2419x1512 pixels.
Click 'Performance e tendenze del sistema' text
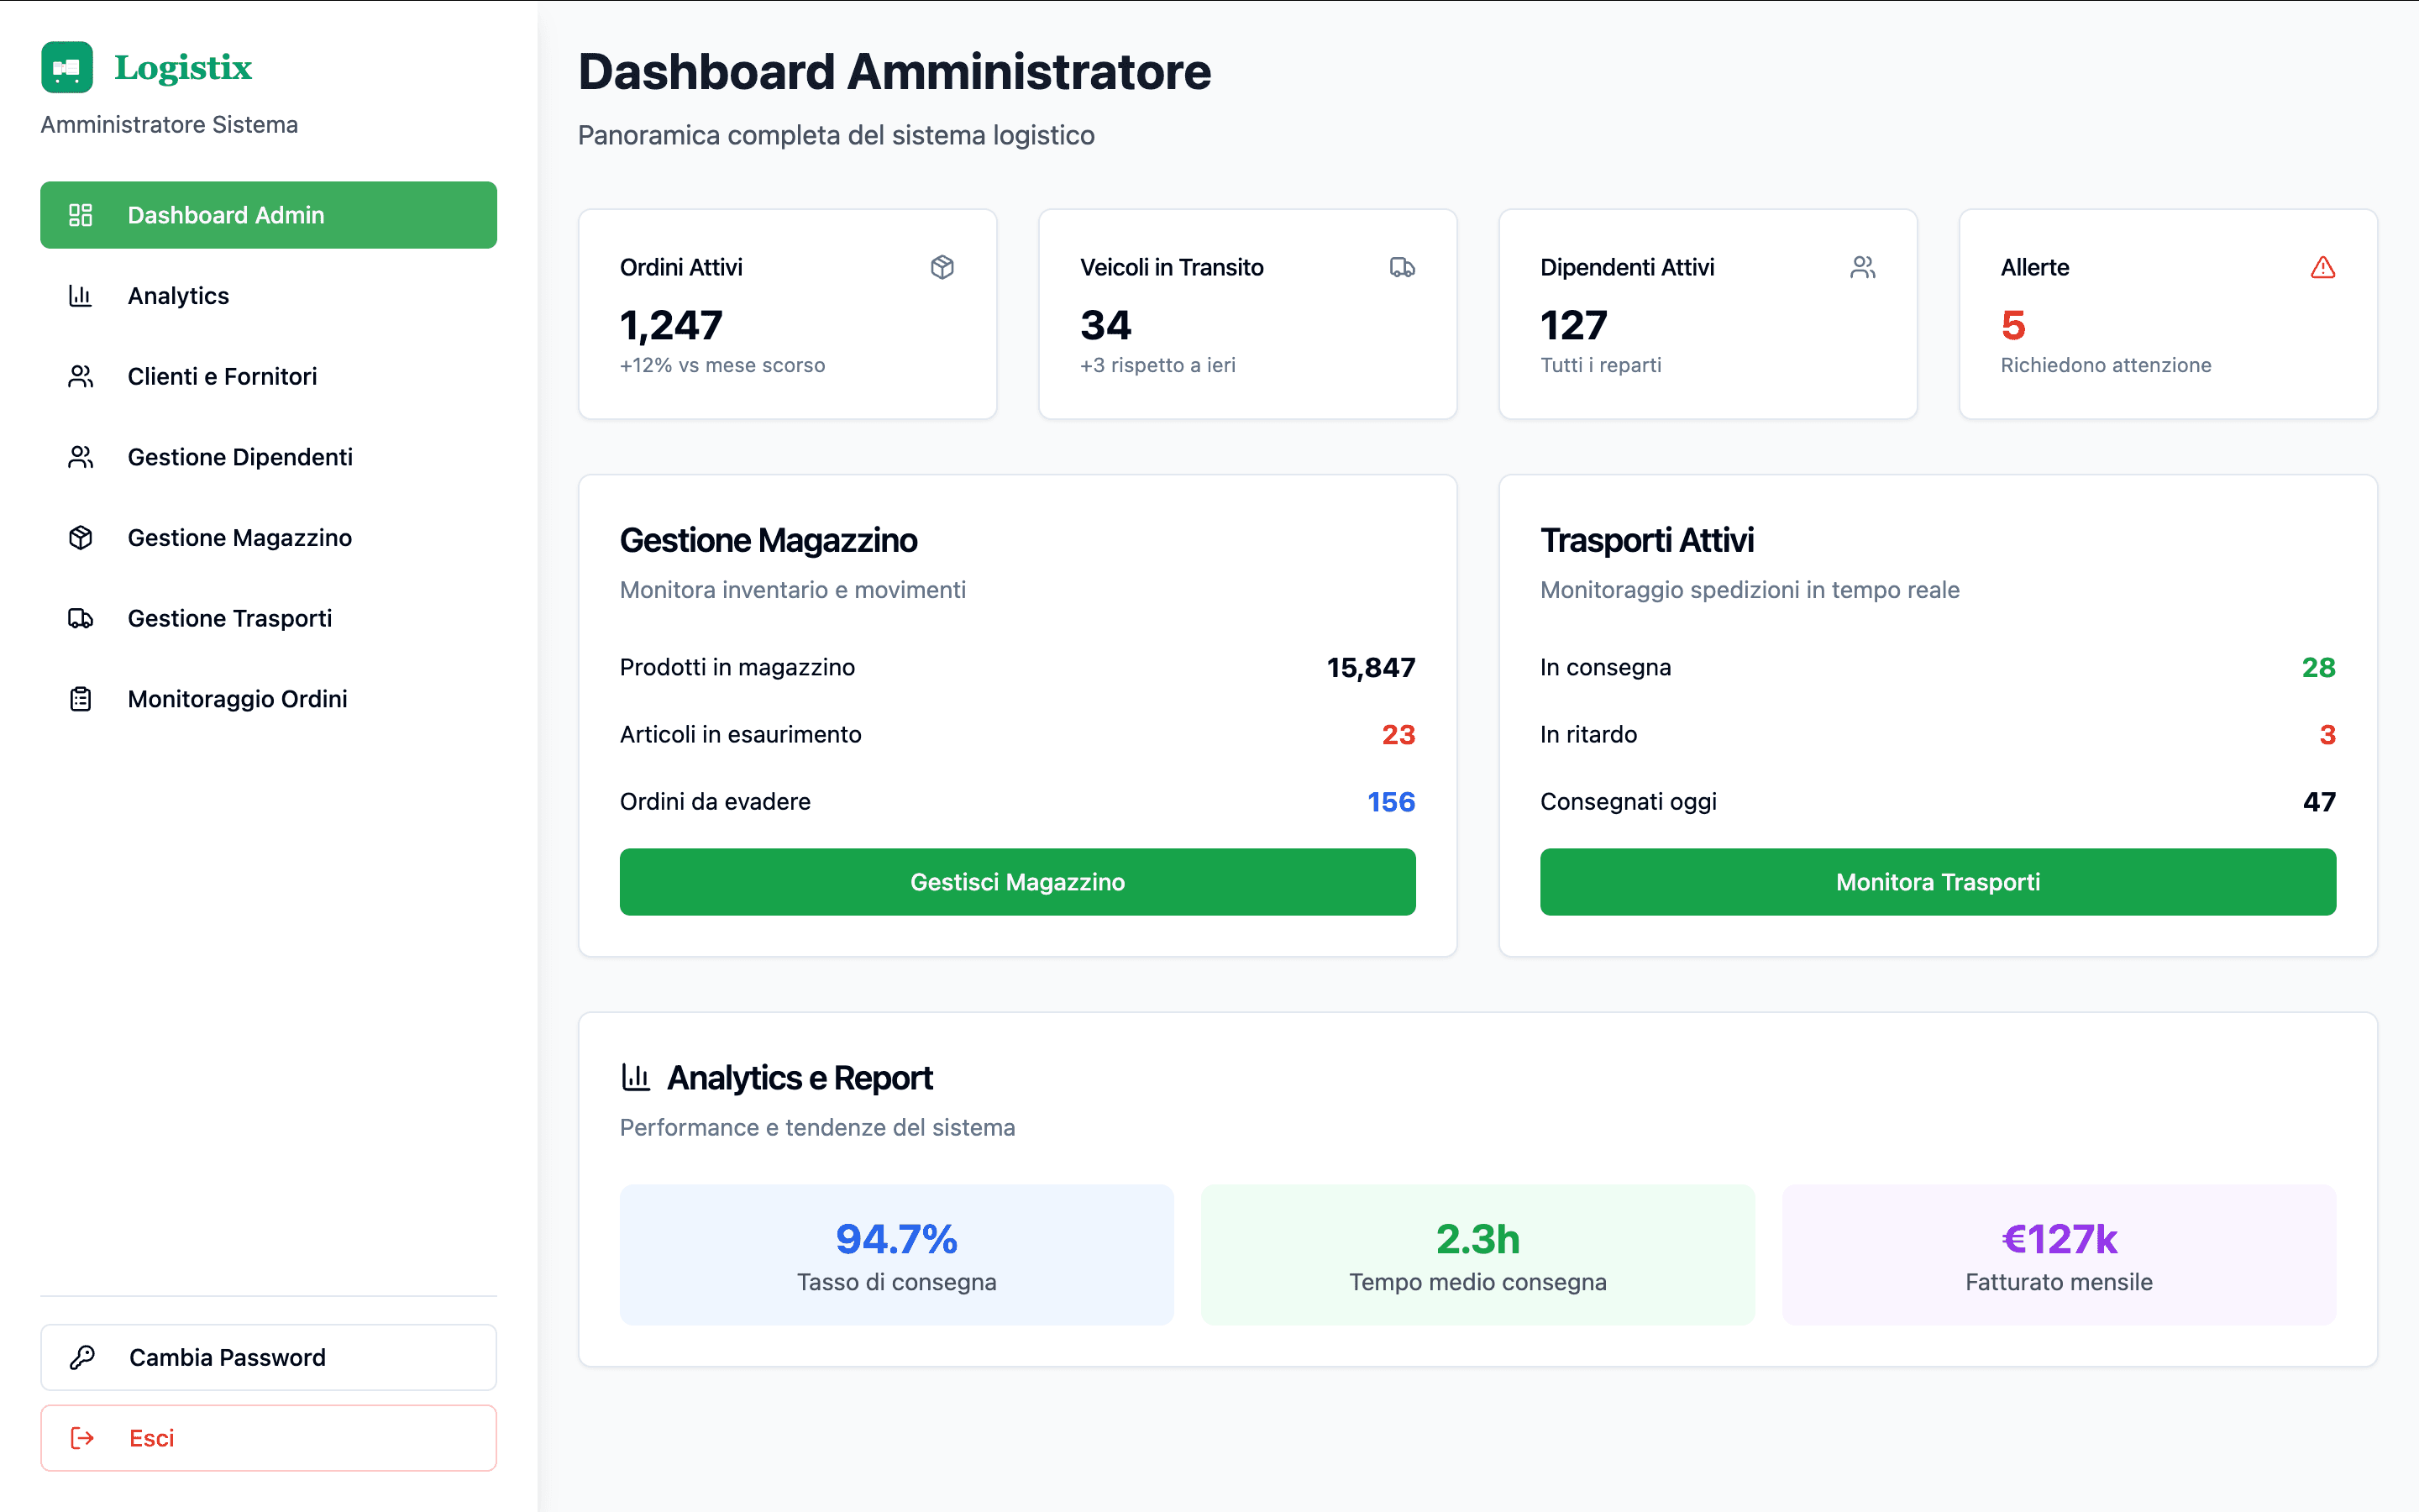816,1127
